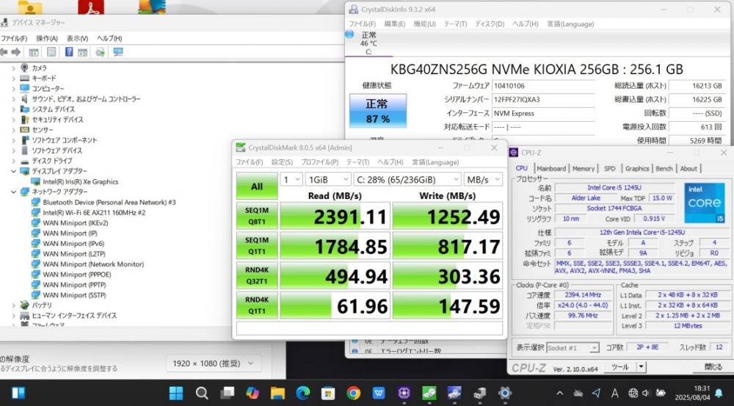Open the C: 28% drive selection dropdown

[407, 179]
